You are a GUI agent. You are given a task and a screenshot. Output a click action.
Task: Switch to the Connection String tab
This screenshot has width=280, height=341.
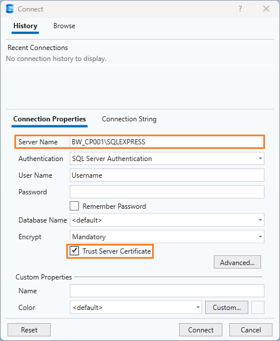(x=129, y=119)
